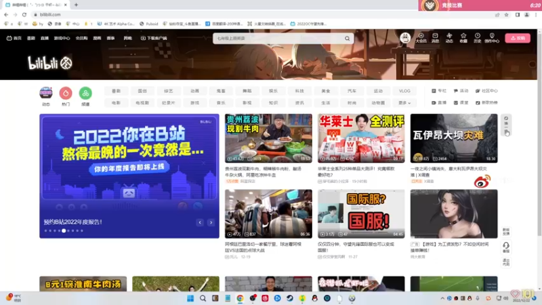Open the red 热门 trending icon

point(66,93)
